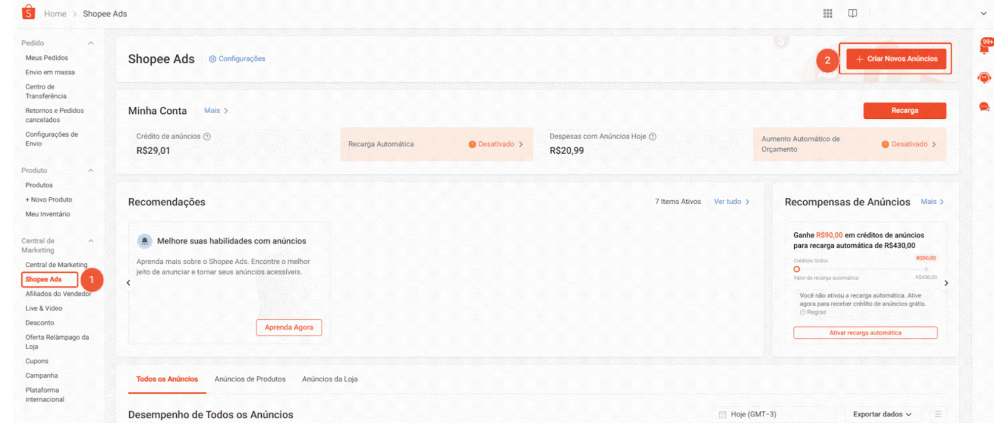Open the Hoje (GMT-3) date picker field

773,414
